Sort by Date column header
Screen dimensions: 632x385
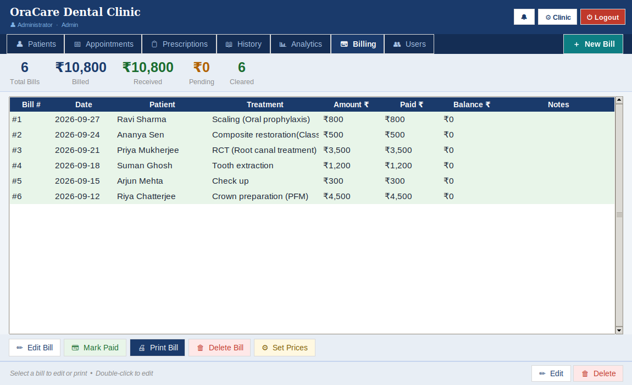click(x=84, y=105)
